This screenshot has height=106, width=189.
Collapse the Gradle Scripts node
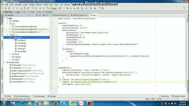point(5,62)
